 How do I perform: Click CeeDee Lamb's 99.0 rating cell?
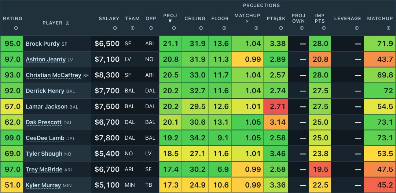point(12,138)
